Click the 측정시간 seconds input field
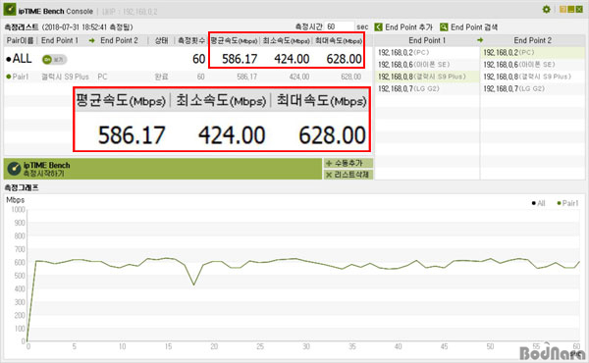The width and height of the screenshot is (589, 363). [340, 27]
